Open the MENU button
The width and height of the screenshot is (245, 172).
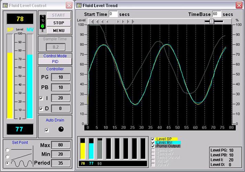click(x=59, y=31)
